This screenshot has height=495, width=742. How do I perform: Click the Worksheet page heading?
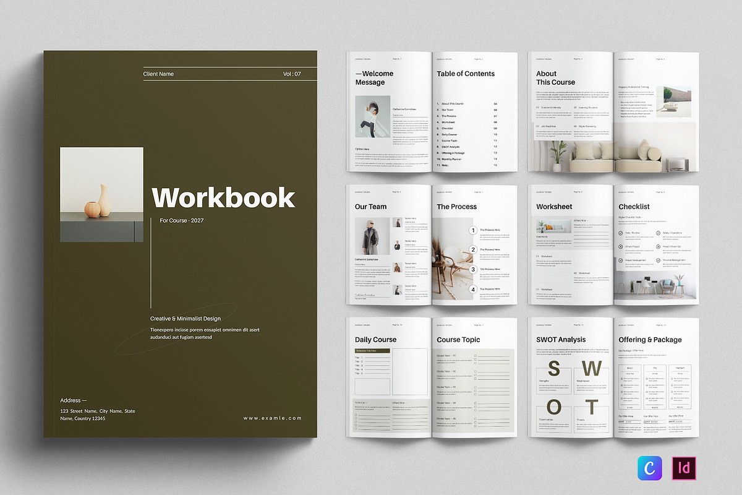point(554,207)
